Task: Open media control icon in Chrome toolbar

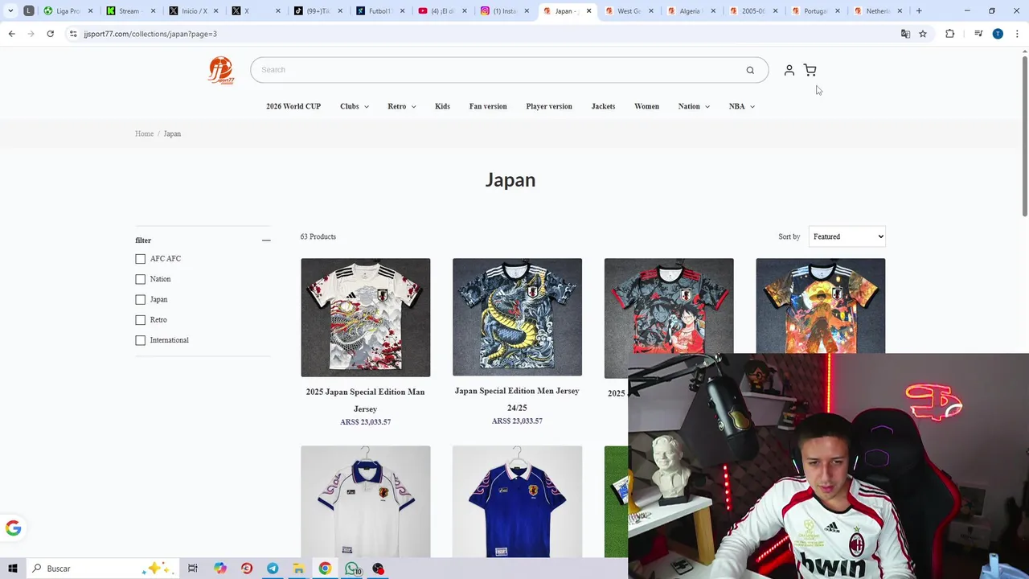Action: point(978,34)
